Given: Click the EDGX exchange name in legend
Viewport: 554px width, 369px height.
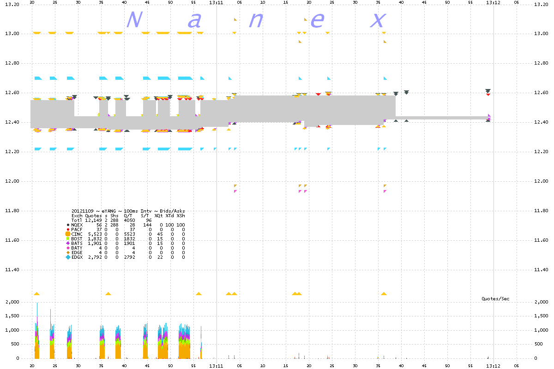Looking at the screenshot, I should (x=77, y=257).
